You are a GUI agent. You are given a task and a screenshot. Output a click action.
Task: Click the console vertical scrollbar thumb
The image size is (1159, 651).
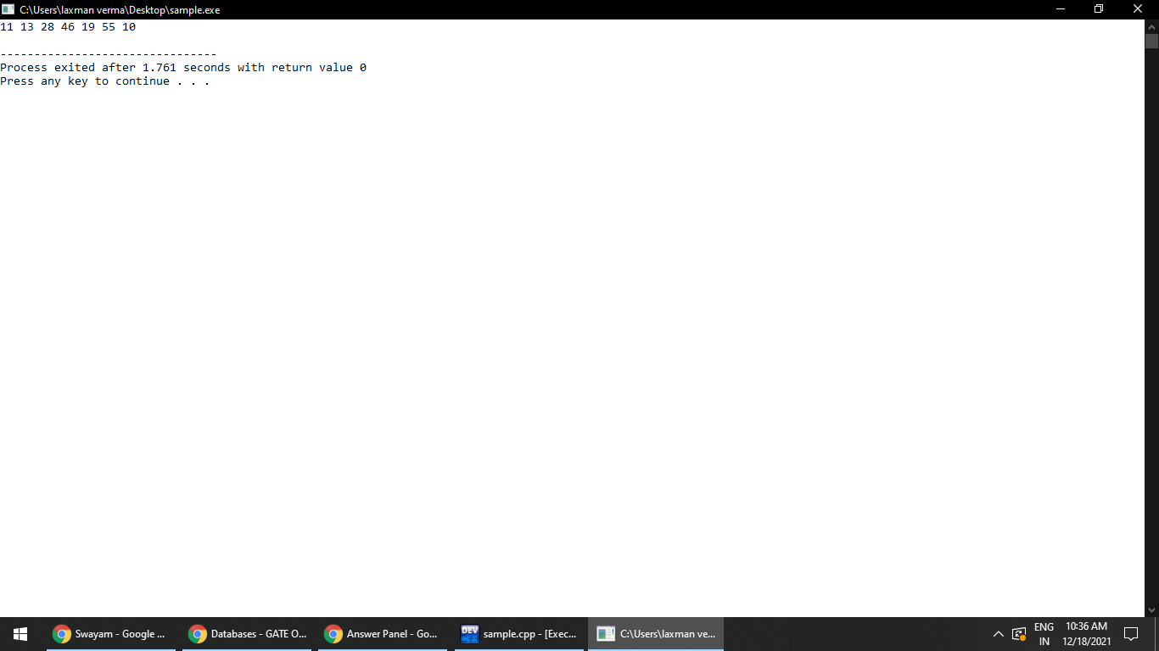coord(1151,42)
